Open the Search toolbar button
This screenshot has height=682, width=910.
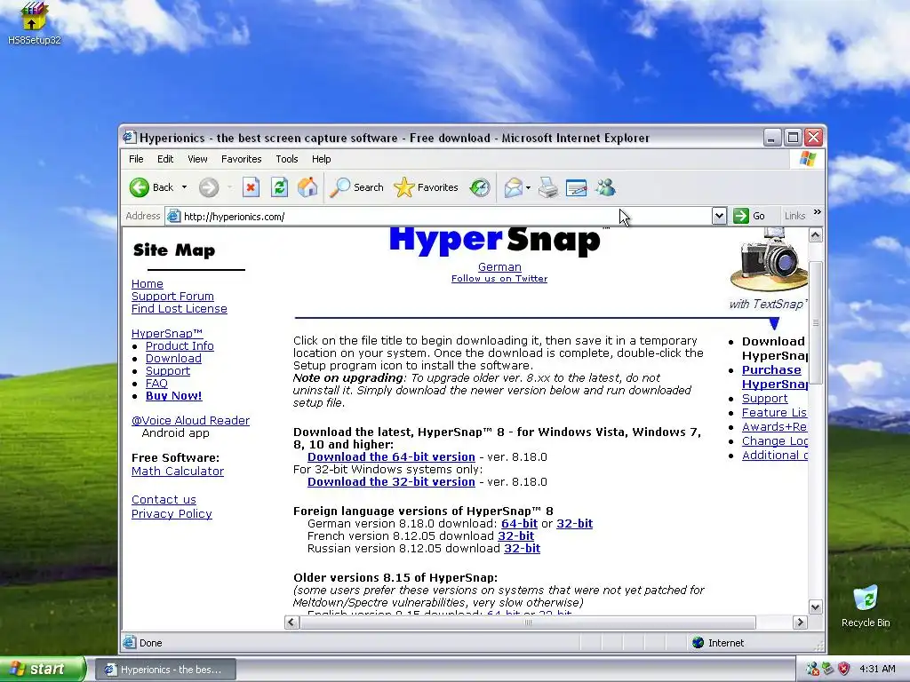click(x=356, y=187)
